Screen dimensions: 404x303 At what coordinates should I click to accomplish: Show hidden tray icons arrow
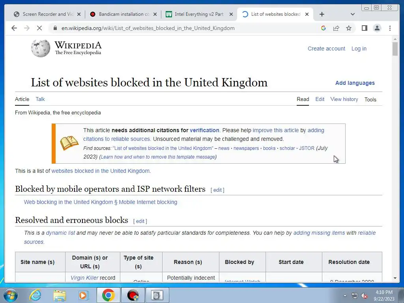coord(345,296)
